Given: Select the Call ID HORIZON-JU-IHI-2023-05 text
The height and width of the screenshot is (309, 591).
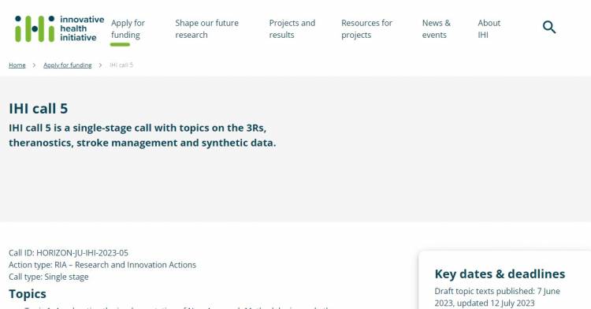Looking at the screenshot, I should (69, 253).
